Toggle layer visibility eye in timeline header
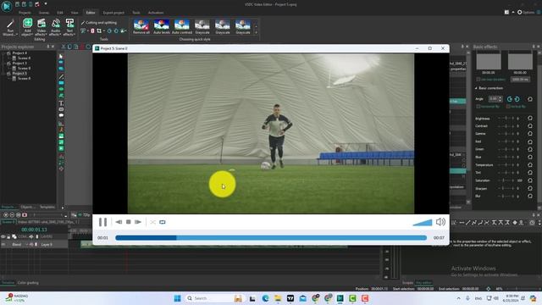The width and height of the screenshot is (542, 305). point(3,237)
